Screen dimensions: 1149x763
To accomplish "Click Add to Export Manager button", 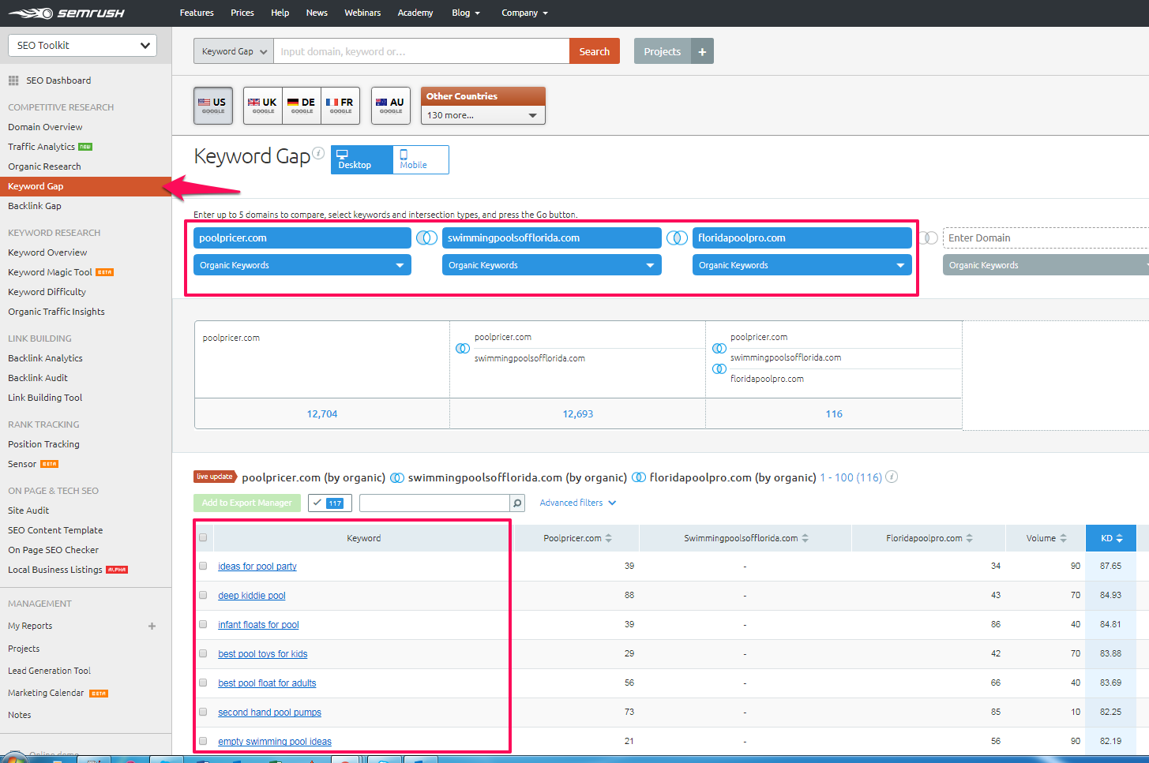I will 247,503.
